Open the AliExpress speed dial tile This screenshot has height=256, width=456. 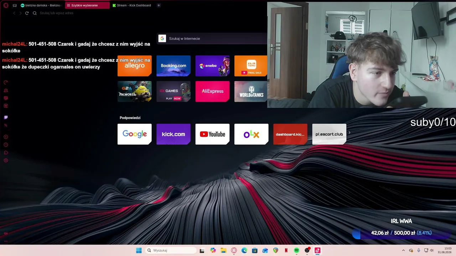(212, 91)
